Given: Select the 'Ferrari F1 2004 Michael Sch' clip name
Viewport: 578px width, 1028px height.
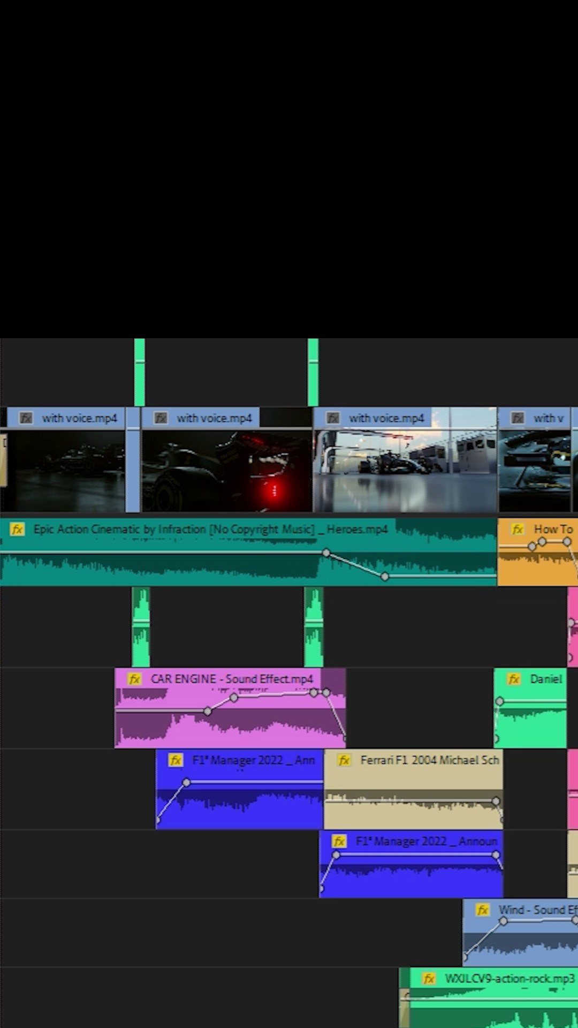Looking at the screenshot, I should tap(430, 760).
